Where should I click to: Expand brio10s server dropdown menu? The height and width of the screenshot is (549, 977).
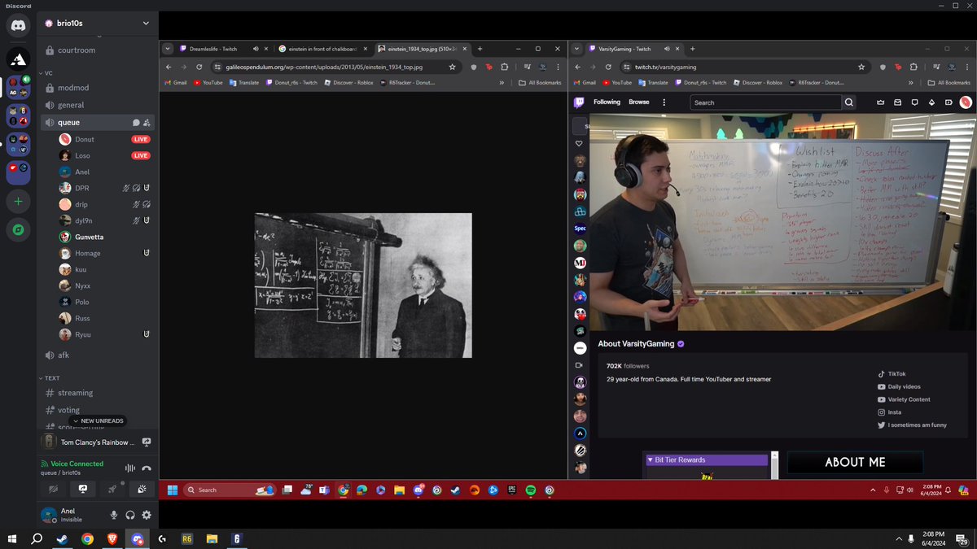pos(146,23)
